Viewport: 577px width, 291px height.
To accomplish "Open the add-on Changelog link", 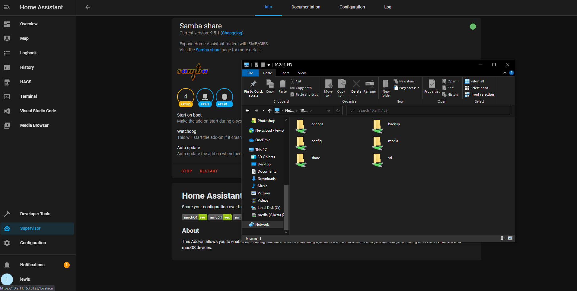I will [232, 33].
